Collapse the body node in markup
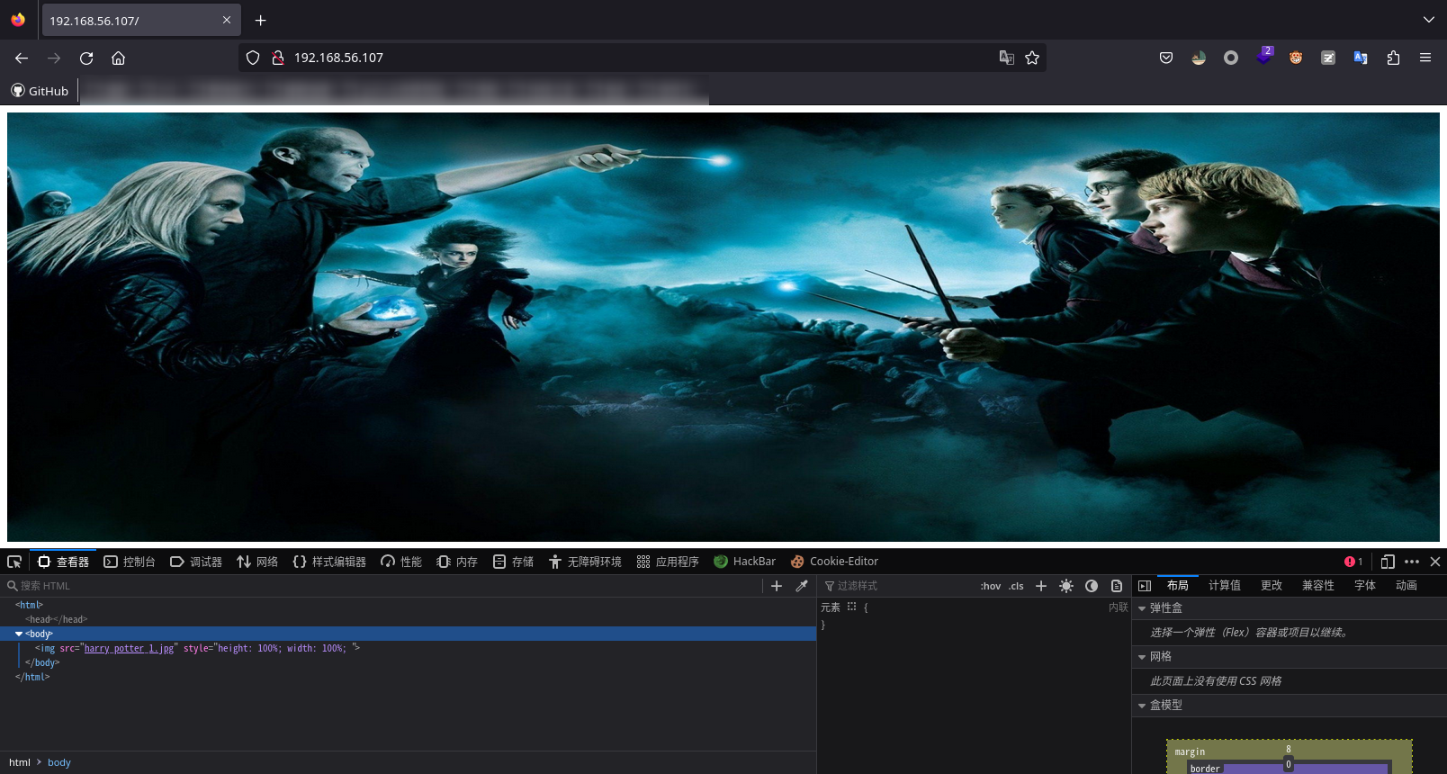Image resolution: width=1447 pixels, height=774 pixels. tap(19, 634)
